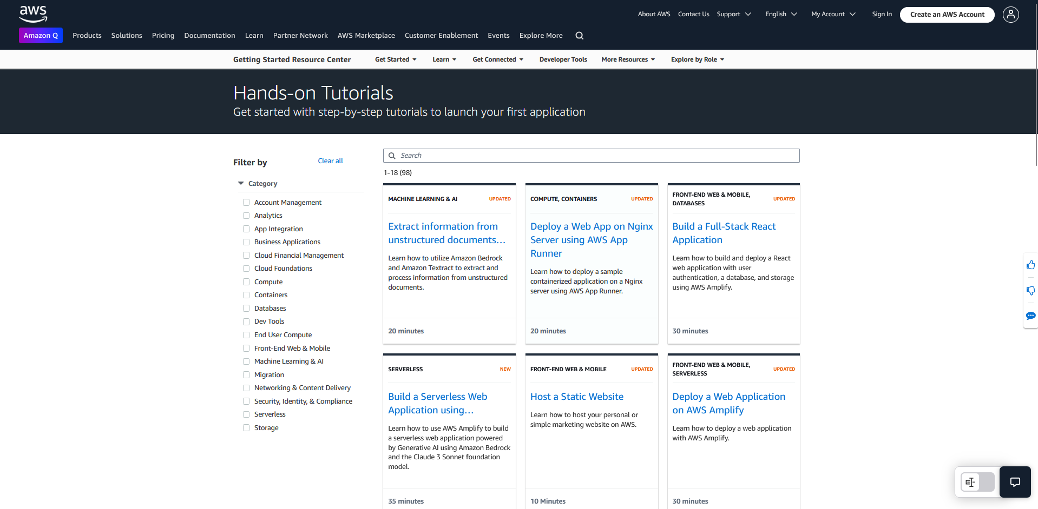Open the Explore More menu

click(541, 36)
